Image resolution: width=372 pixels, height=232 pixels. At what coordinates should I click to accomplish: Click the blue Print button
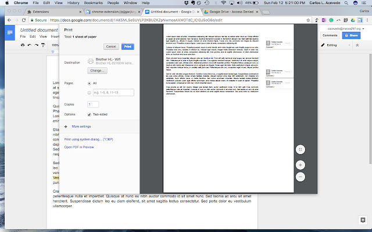(128, 46)
